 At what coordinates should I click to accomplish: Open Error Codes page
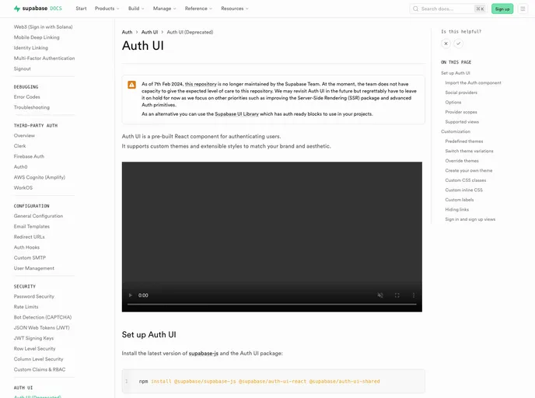[26, 97]
